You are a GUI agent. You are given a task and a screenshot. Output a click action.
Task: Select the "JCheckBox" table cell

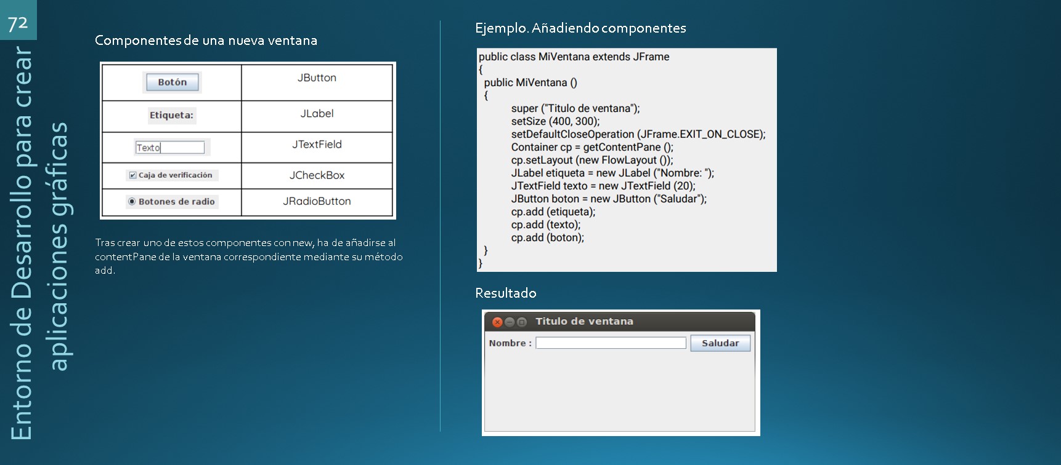317,175
